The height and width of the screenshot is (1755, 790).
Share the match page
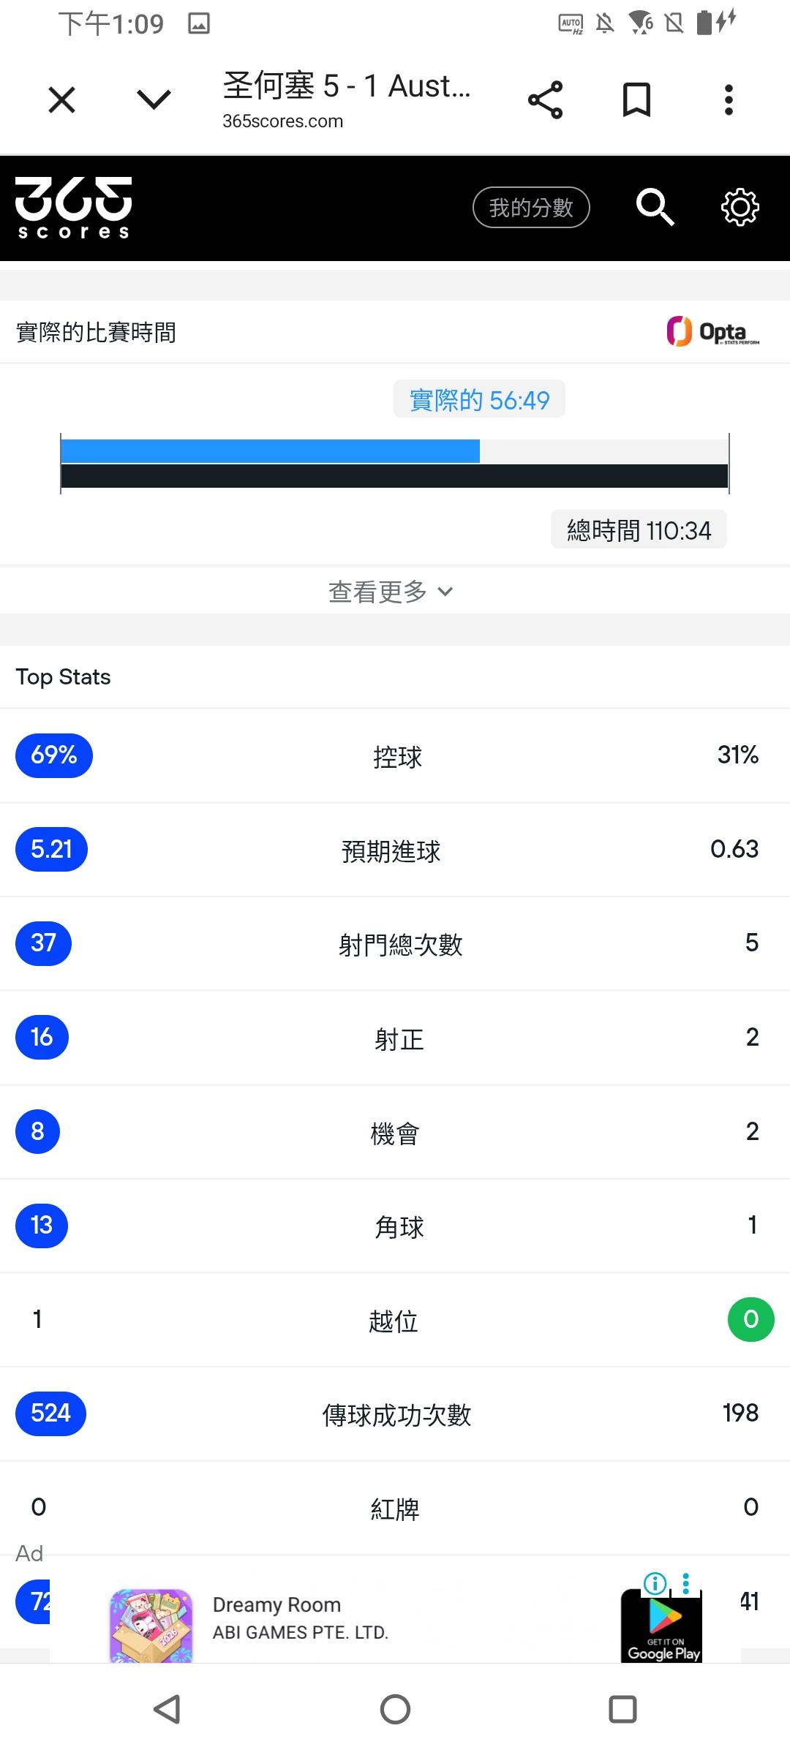[x=546, y=99]
